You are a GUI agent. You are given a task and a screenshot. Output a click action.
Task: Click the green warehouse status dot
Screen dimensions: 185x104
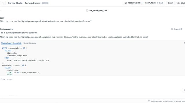click(143, 3)
